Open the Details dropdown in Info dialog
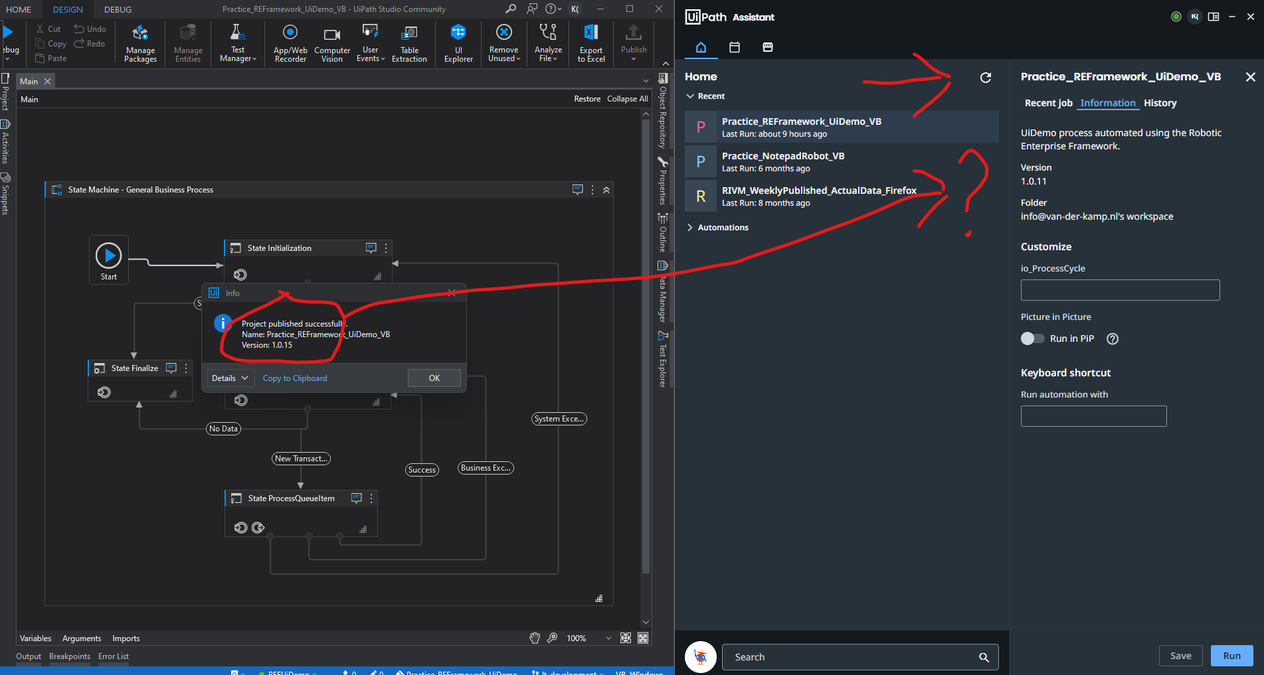The height and width of the screenshot is (675, 1264). tap(230, 378)
